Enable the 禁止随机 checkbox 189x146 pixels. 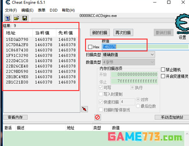(x=163, y=70)
